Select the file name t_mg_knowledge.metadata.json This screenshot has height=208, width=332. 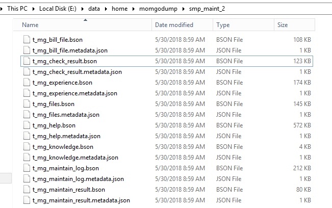(75, 158)
